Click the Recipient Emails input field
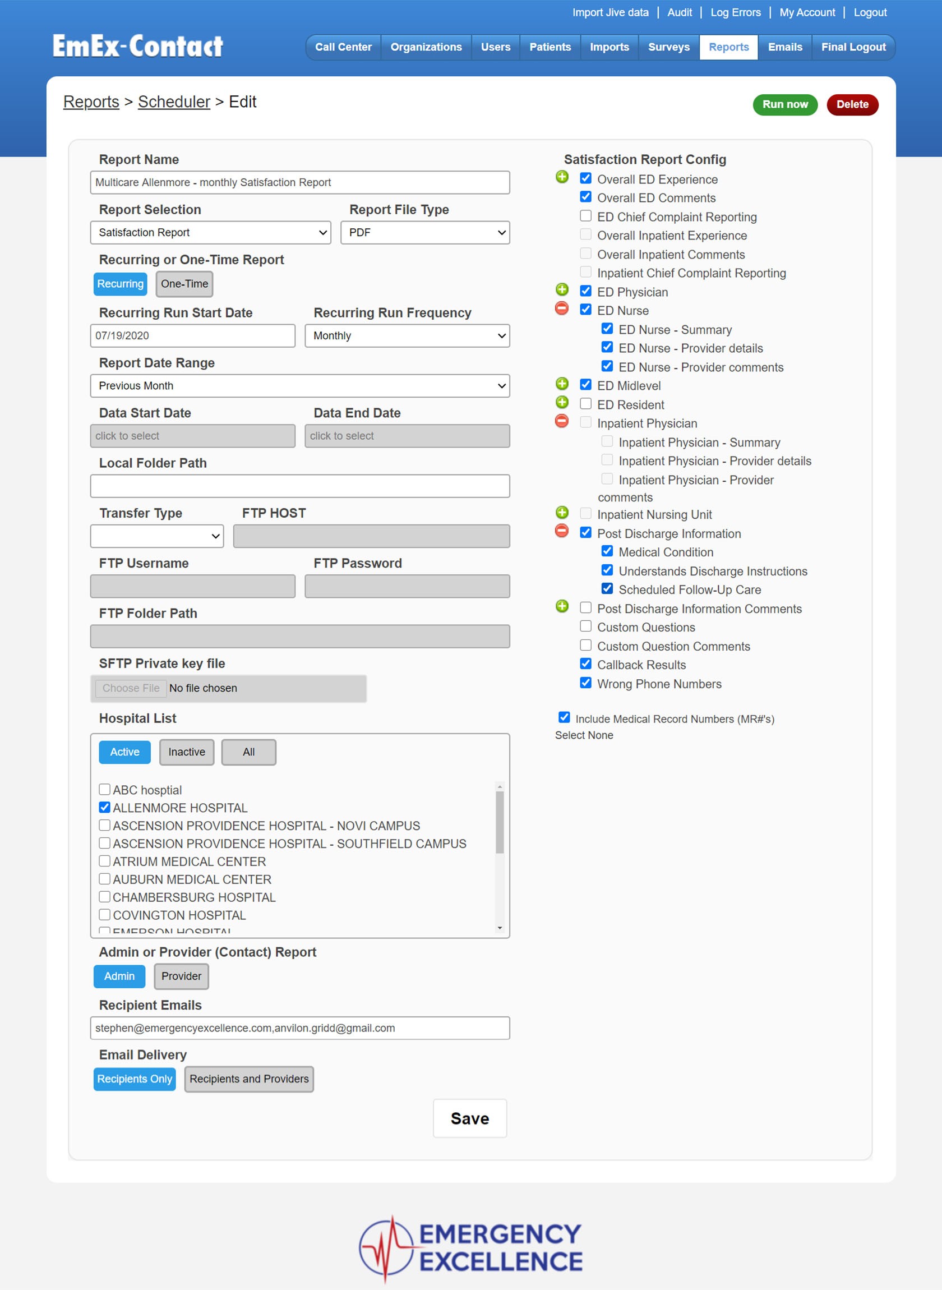 point(299,1028)
